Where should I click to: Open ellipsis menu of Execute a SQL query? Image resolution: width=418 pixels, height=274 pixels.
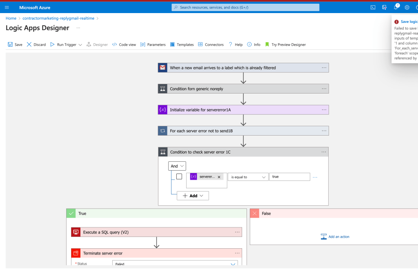coord(237,232)
